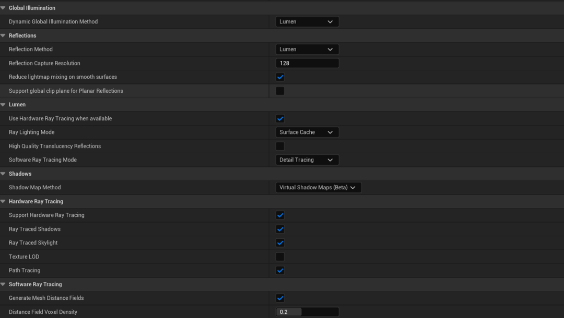Click the Ray Lighting Mode label
564x318 pixels.
pyautogui.click(x=32, y=132)
